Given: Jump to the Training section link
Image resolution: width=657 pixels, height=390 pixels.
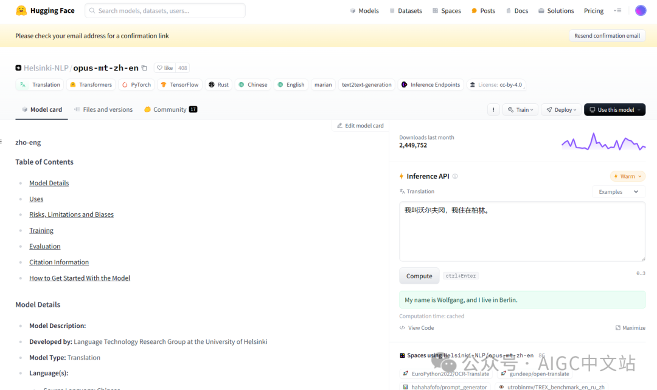Looking at the screenshot, I should pyautogui.click(x=41, y=230).
